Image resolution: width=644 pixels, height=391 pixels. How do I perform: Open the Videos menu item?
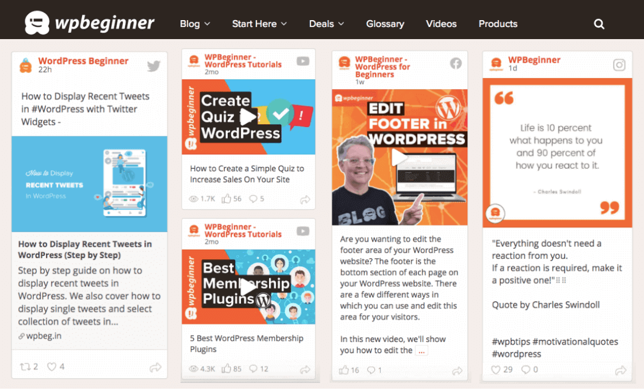[441, 24]
